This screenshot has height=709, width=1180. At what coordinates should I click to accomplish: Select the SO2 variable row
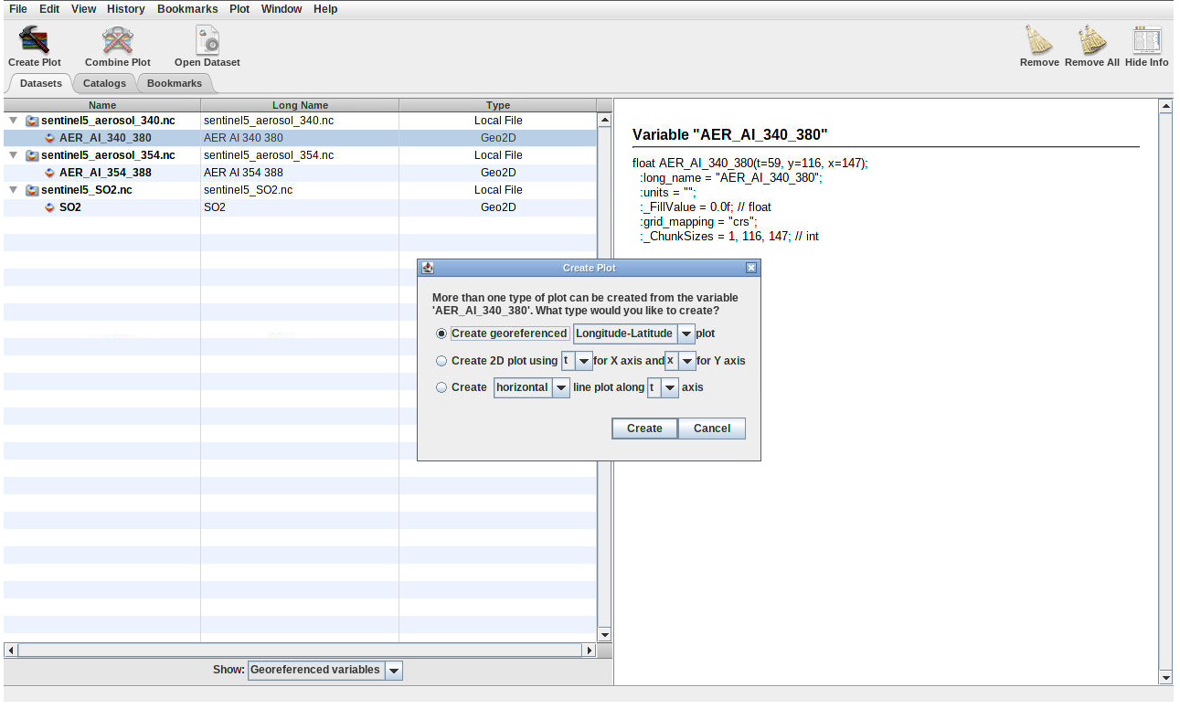[x=300, y=207]
